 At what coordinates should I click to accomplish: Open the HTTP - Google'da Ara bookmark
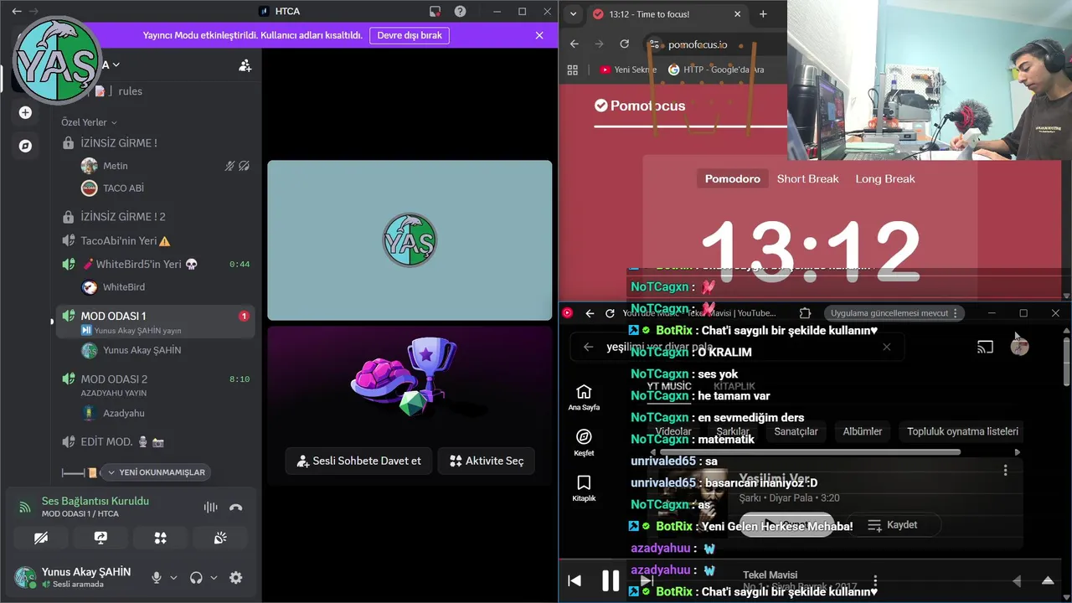(x=717, y=70)
